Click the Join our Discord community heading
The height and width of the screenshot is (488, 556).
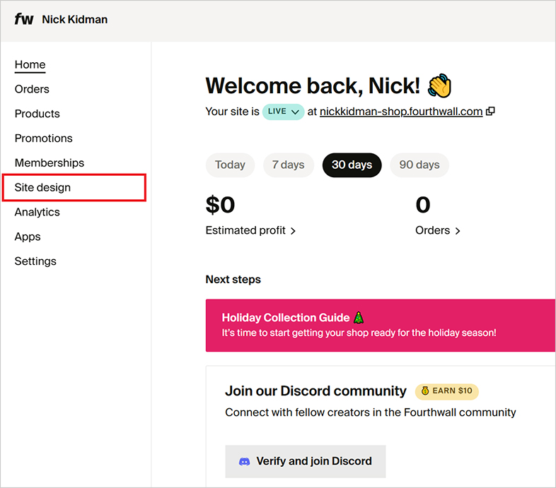tap(315, 391)
